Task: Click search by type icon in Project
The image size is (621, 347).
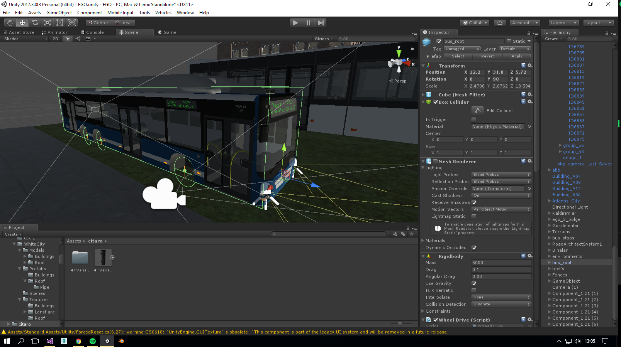Action: click(x=395, y=234)
